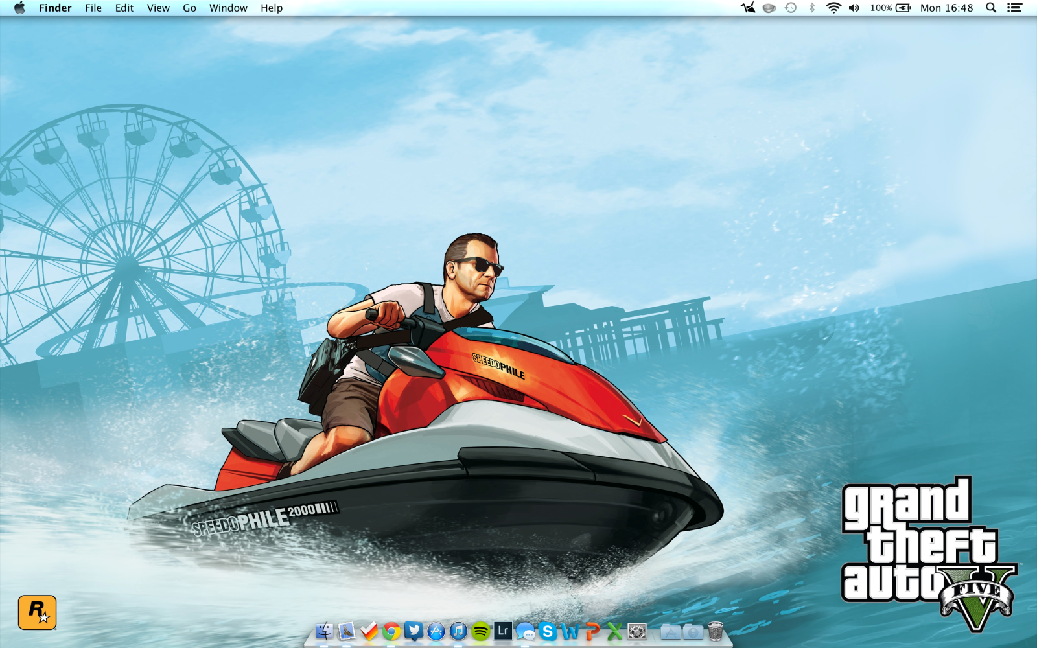Show Notification Center list icon
The height and width of the screenshot is (648, 1037).
pos(1014,8)
